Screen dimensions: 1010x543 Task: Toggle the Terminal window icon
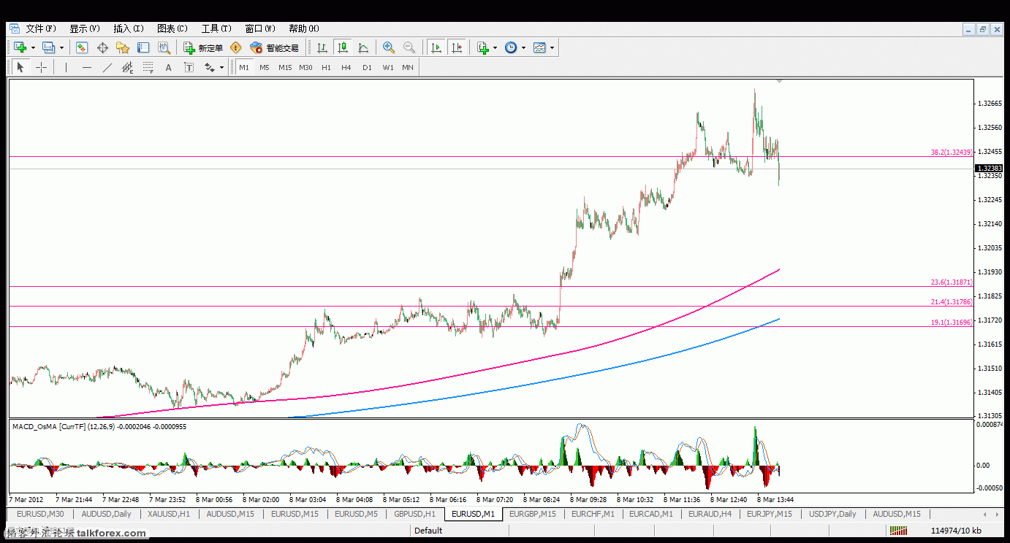tap(143, 47)
